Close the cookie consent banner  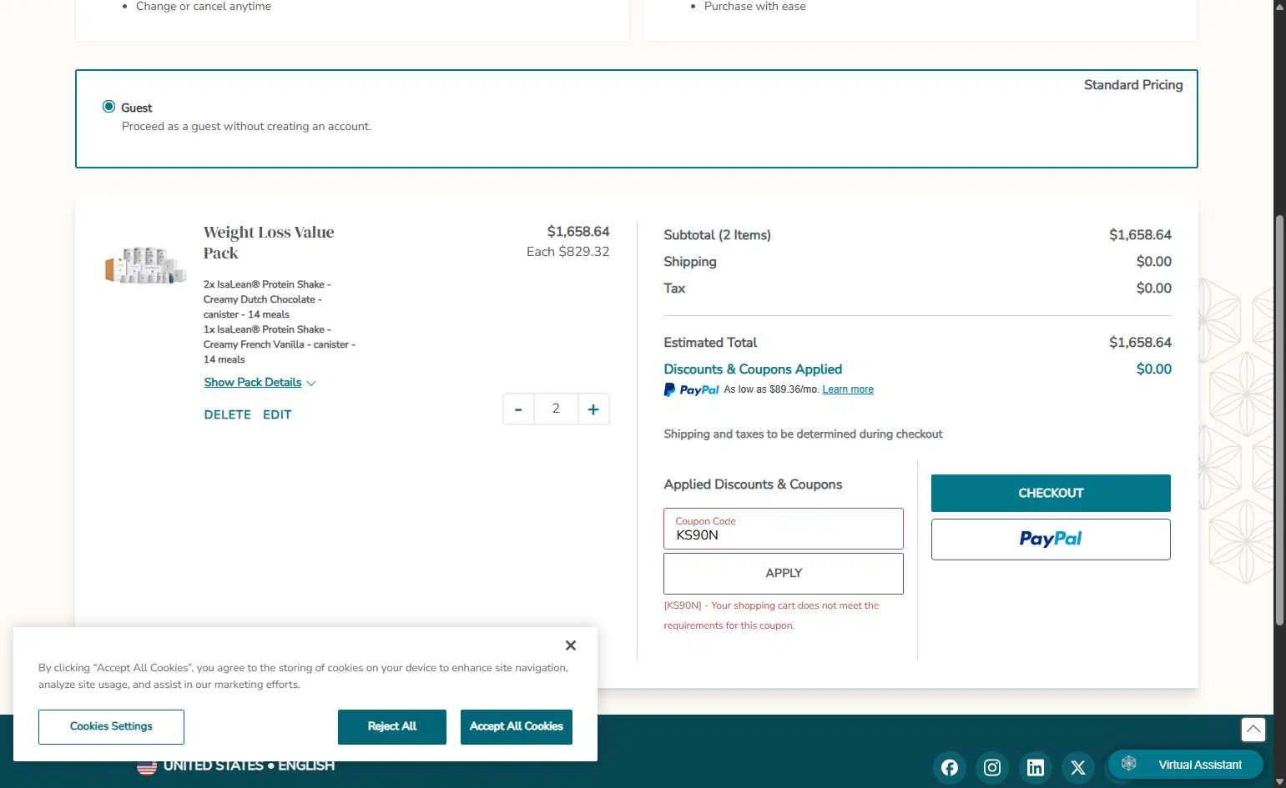click(571, 645)
